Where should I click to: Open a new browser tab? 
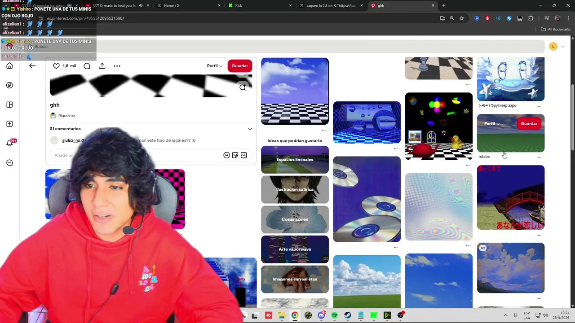[x=443, y=5]
